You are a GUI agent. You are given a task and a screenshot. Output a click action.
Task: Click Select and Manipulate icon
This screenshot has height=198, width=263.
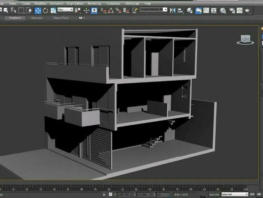click(87, 10)
